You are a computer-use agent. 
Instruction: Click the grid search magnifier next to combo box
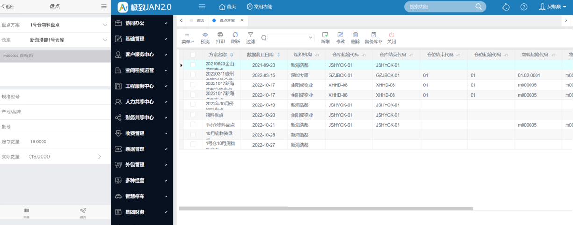point(264,38)
